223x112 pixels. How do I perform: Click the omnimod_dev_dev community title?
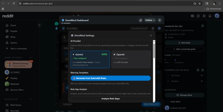coord(173,26)
